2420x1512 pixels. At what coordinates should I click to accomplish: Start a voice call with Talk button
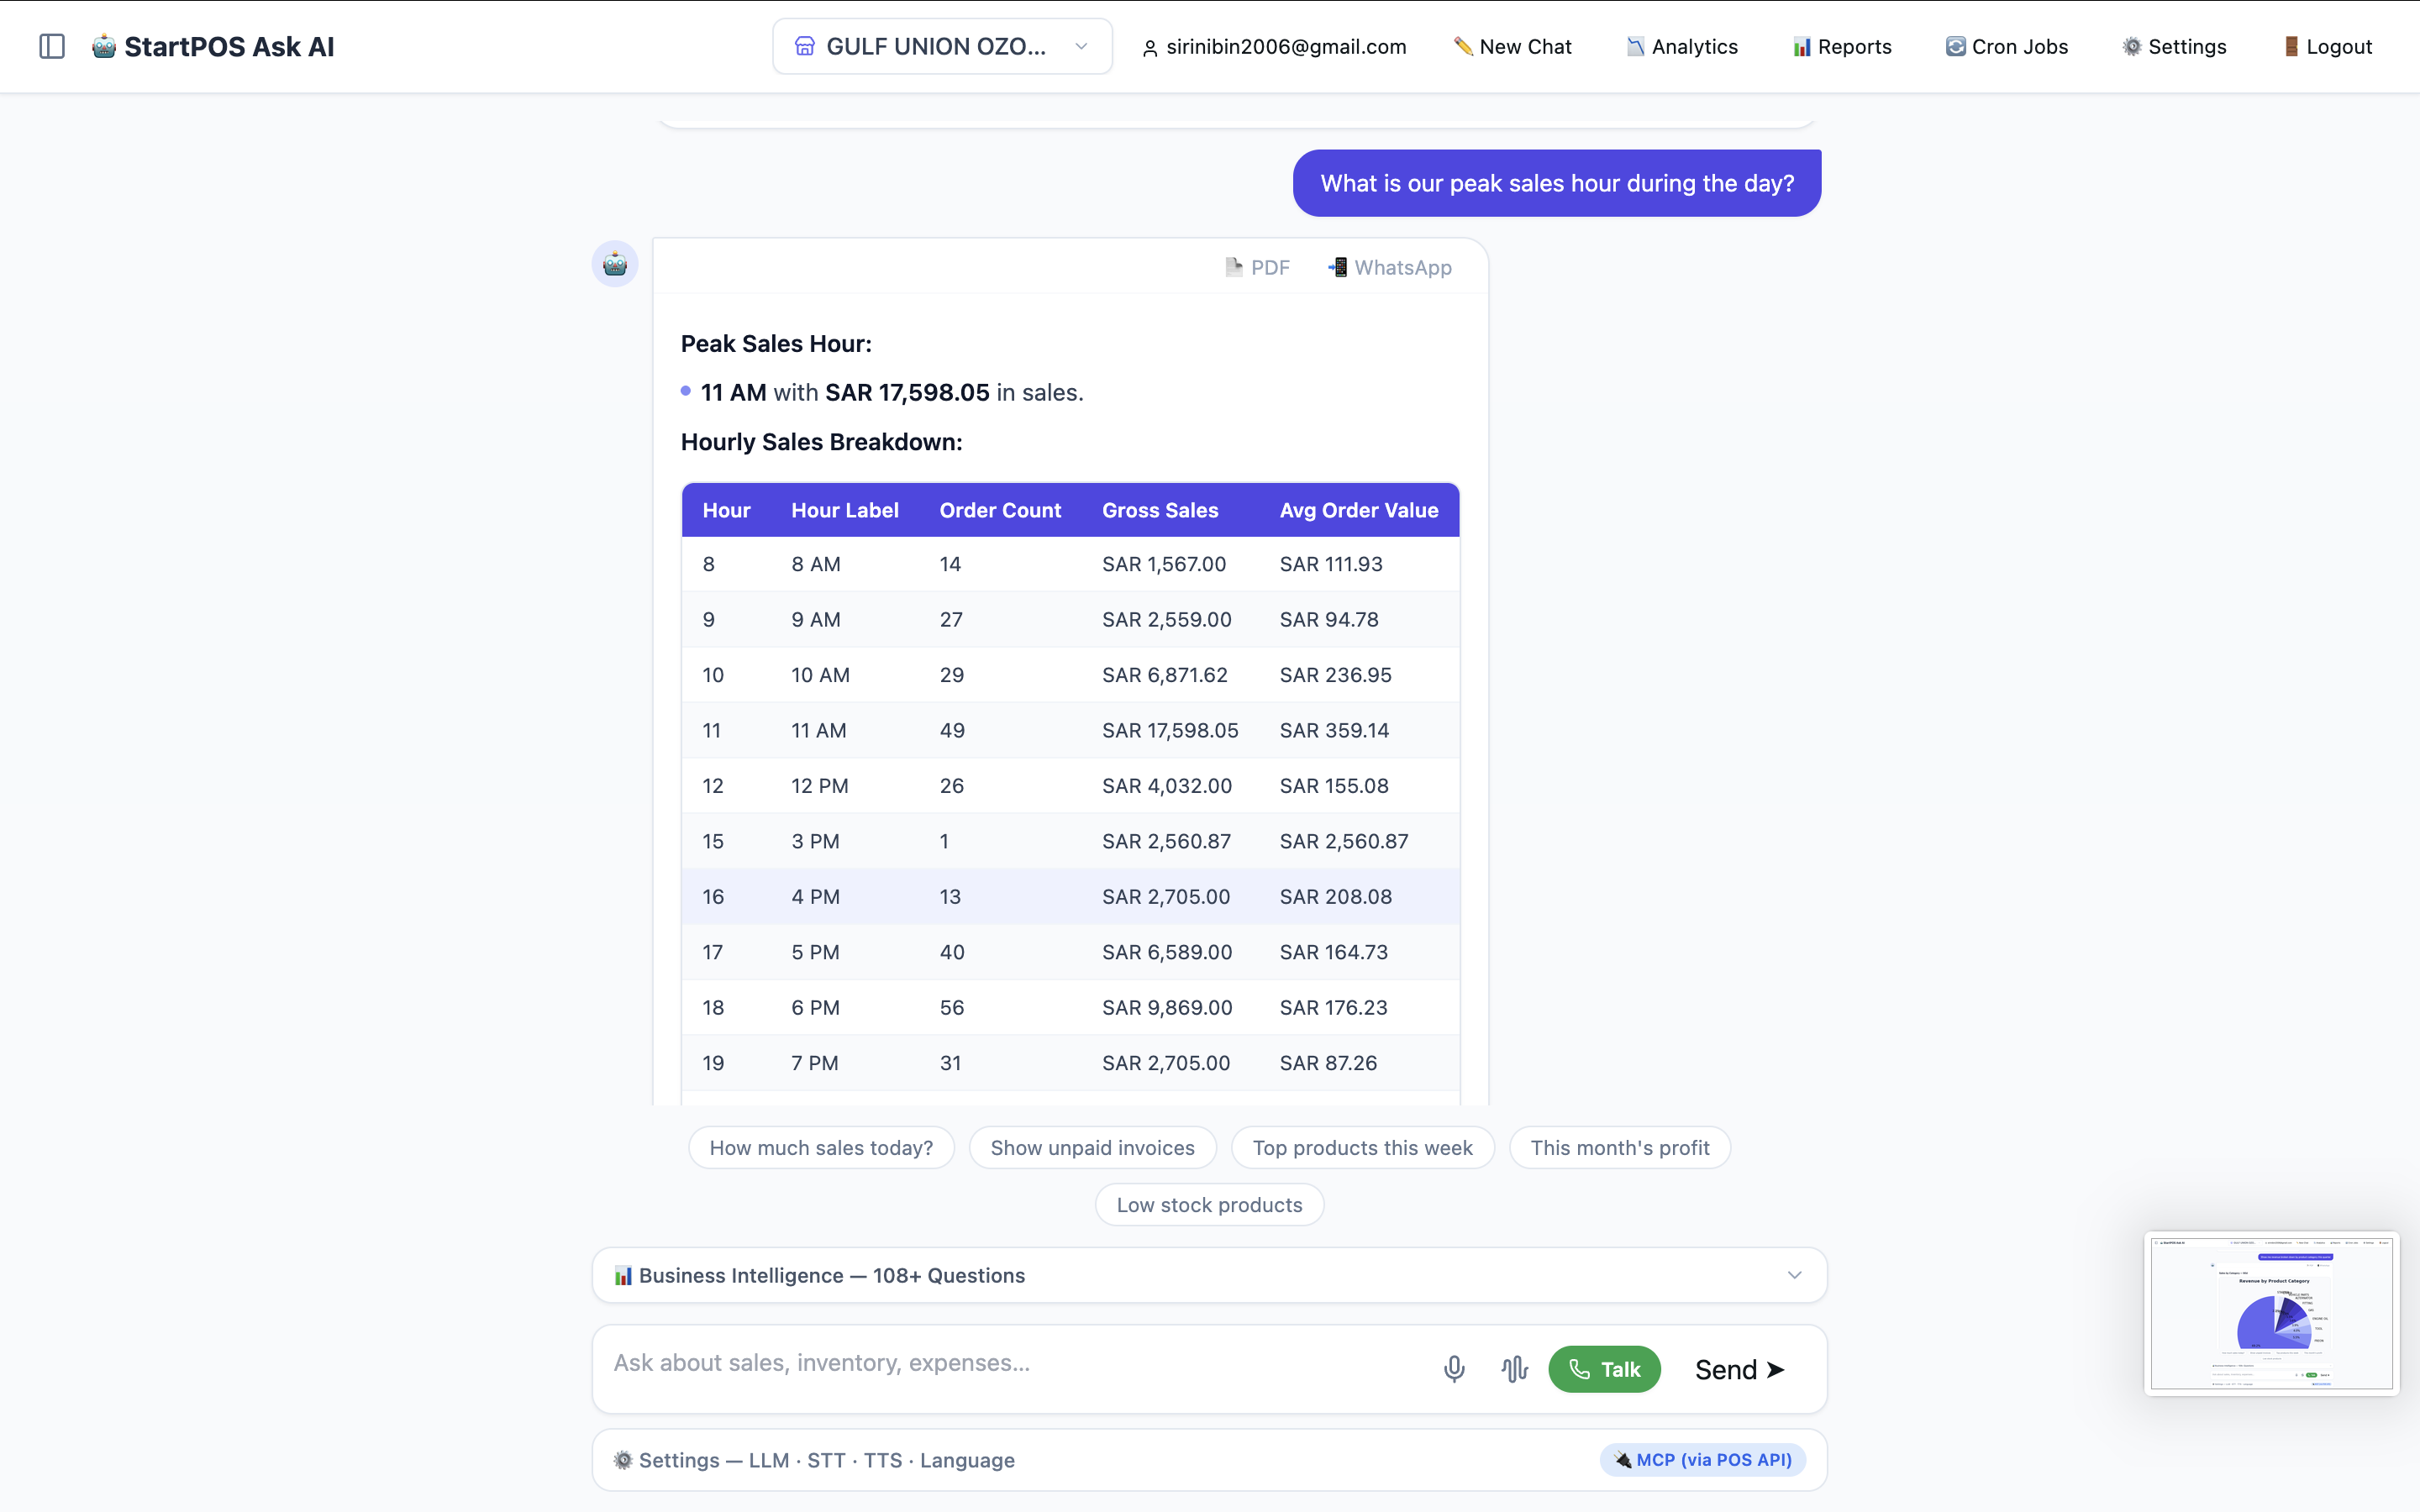(1604, 1369)
